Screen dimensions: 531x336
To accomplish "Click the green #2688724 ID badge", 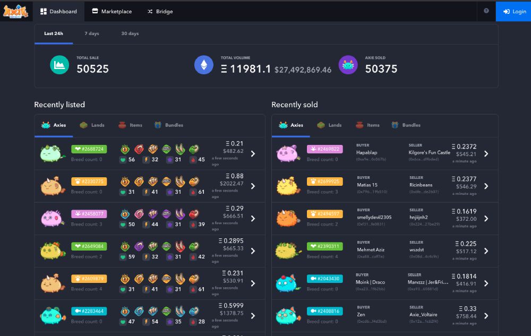I will (89, 149).
